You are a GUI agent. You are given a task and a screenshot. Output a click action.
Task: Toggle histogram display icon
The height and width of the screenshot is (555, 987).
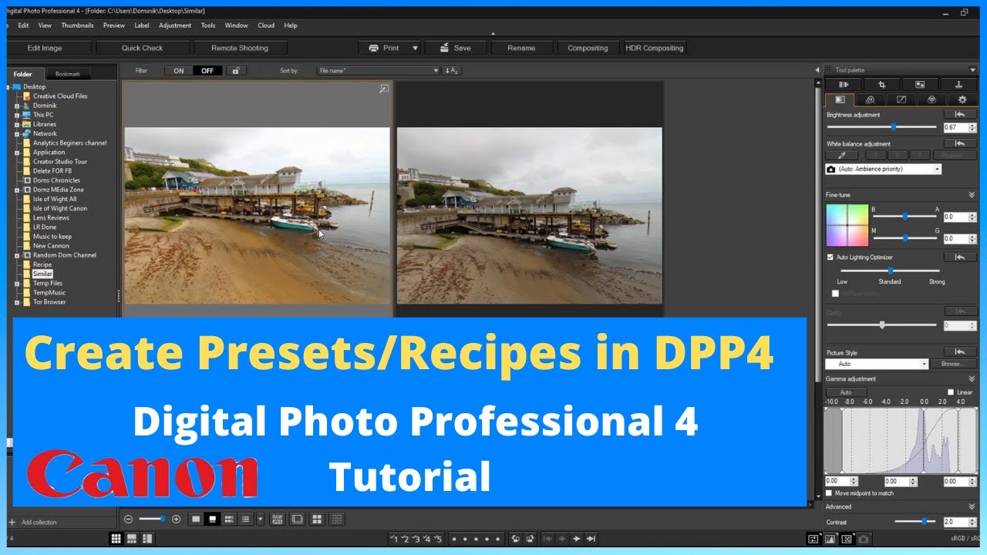click(x=830, y=539)
